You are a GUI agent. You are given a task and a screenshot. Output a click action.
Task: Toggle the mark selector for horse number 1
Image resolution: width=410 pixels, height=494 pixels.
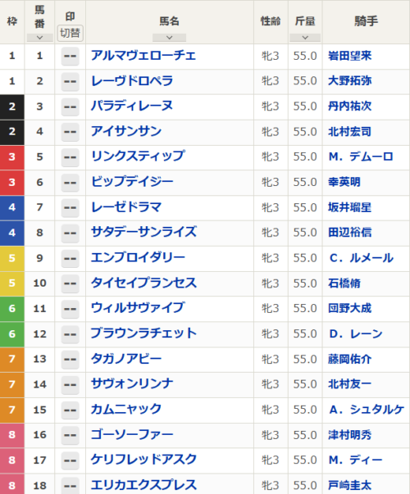70,56
